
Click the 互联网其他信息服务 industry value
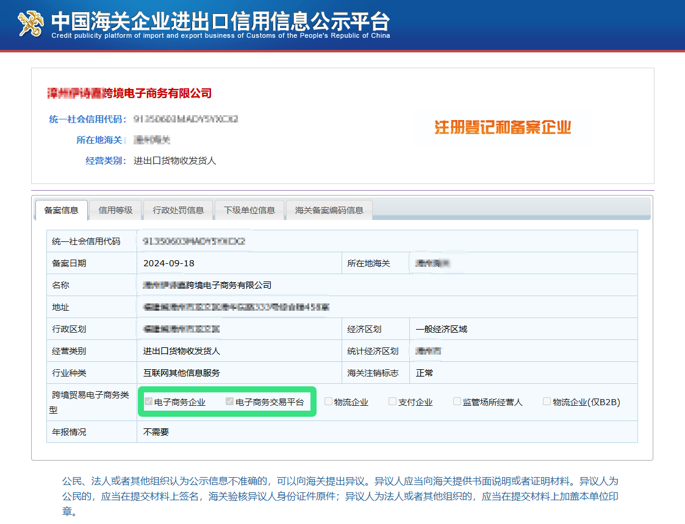(182, 373)
